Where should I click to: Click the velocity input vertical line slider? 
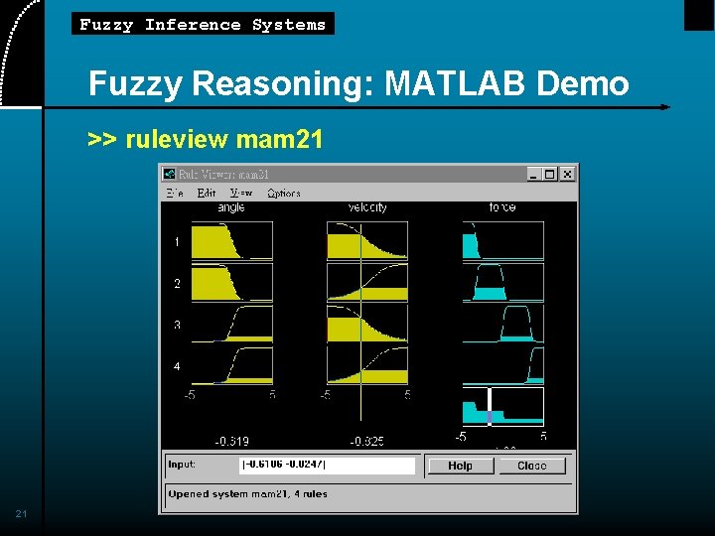coord(360,322)
